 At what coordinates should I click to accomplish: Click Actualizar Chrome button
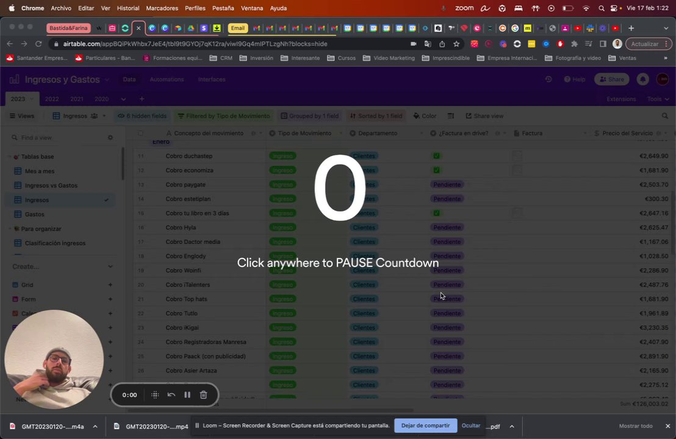tap(644, 44)
